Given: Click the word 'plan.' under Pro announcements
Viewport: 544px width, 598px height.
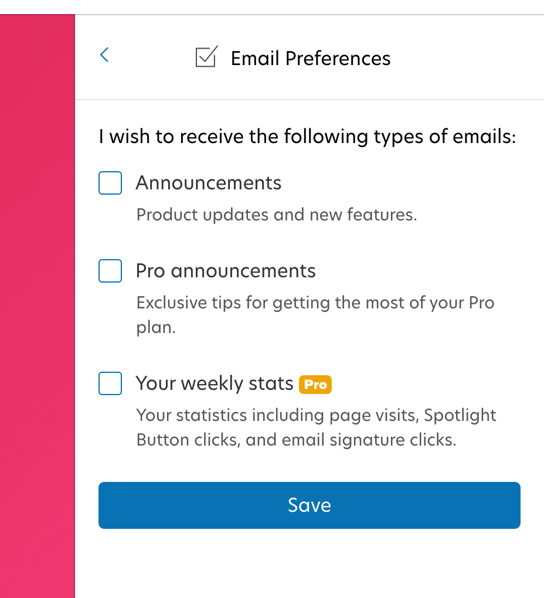Looking at the screenshot, I should coord(156,327).
